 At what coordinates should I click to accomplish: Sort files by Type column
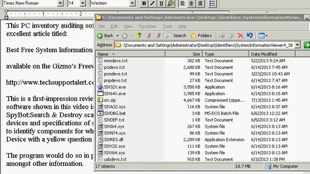(225, 54)
